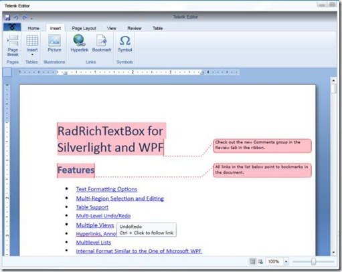Click Internal Format Similar to Microsoft WPF link
The image size is (342, 272).
pyautogui.click(x=139, y=251)
